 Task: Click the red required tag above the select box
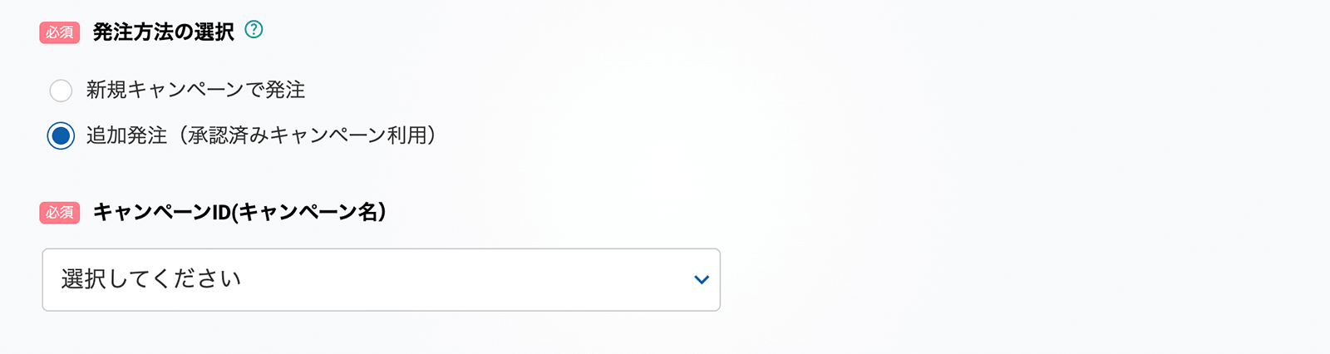(60, 213)
